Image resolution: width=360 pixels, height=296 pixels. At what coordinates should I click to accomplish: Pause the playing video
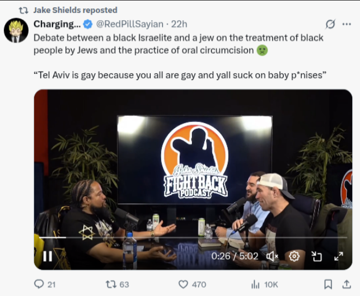click(x=48, y=256)
